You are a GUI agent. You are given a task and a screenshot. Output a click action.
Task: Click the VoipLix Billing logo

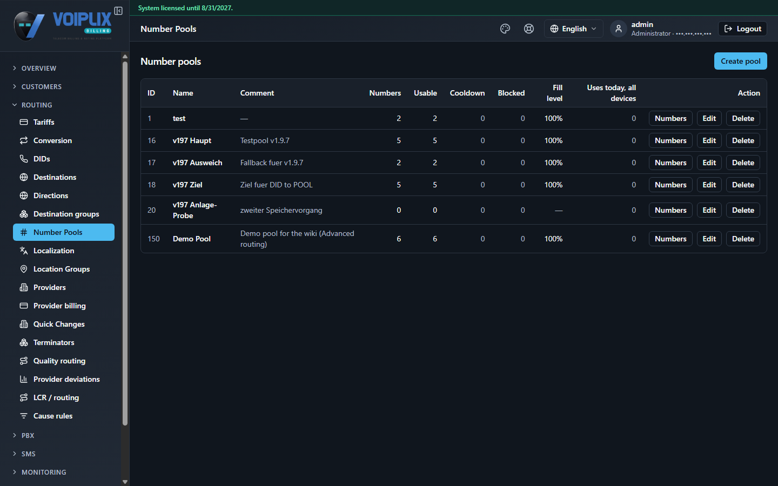pyautogui.click(x=63, y=26)
